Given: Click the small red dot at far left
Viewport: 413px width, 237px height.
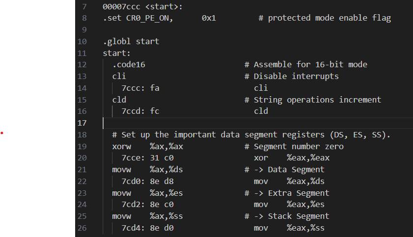Looking at the screenshot, I should point(2,132).
